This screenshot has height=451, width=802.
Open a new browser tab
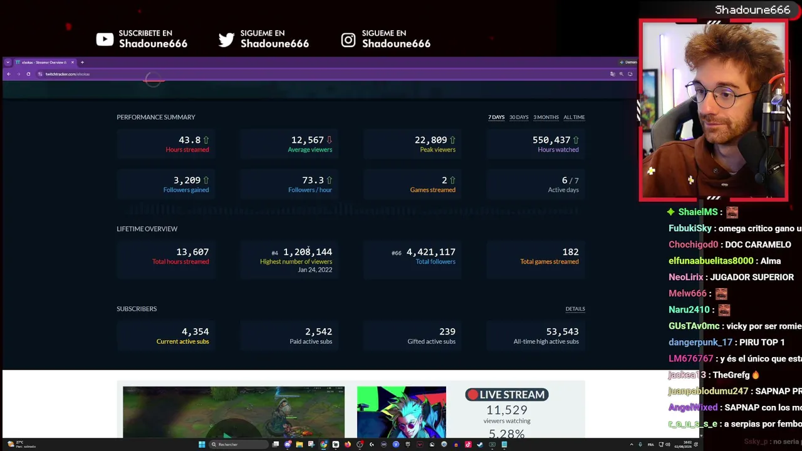pos(82,62)
